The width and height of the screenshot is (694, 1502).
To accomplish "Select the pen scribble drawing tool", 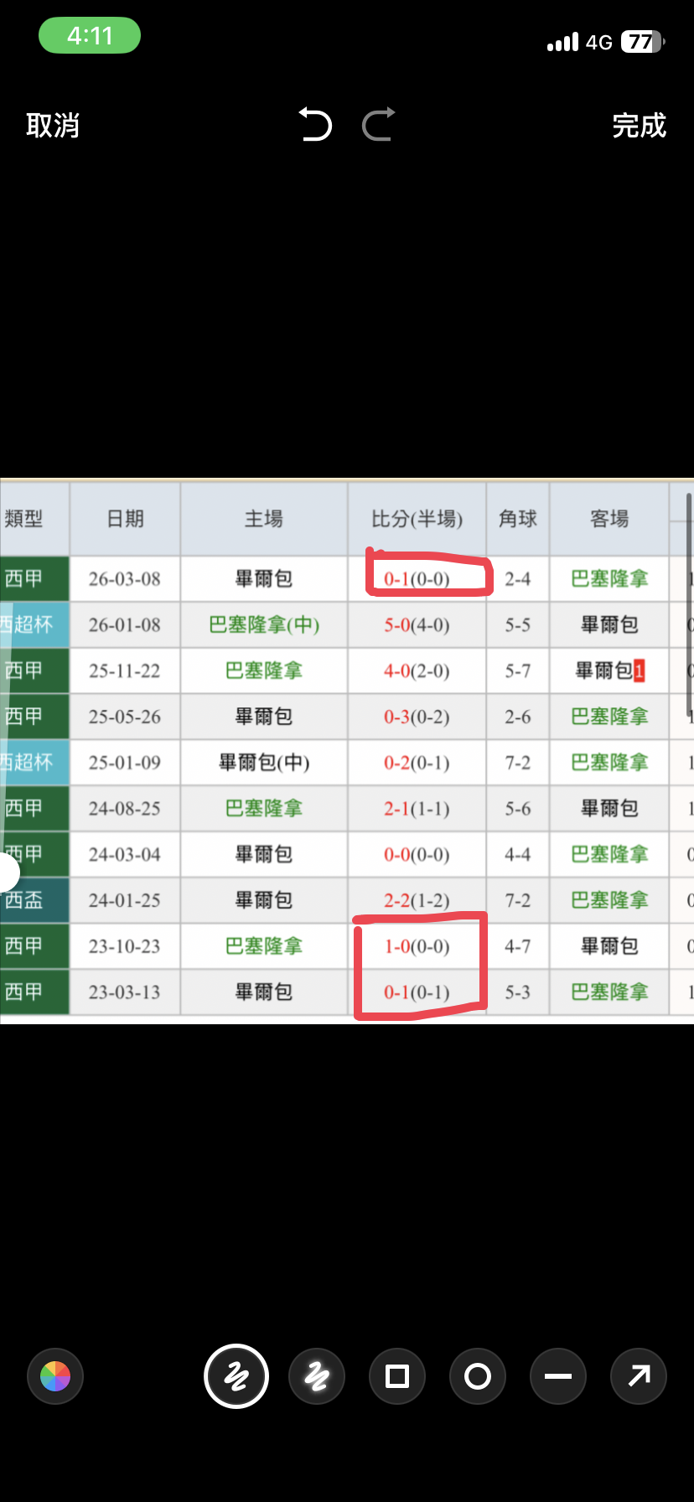I will 236,1376.
